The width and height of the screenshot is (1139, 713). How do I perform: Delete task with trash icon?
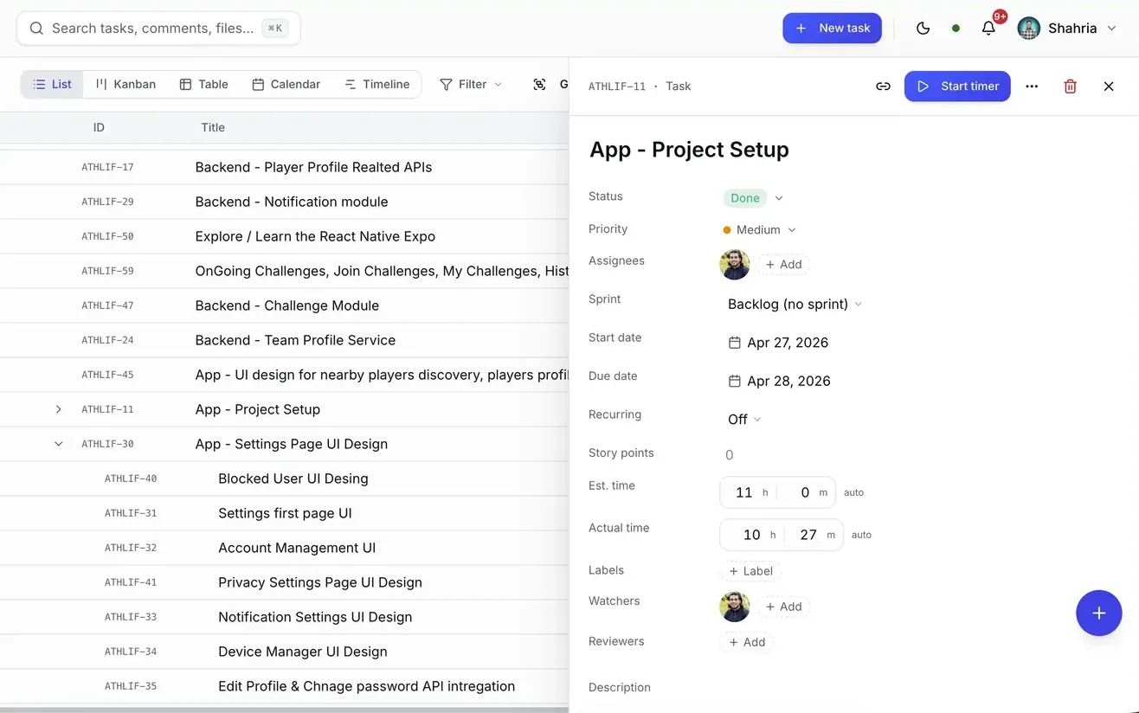pyautogui.click(x=1071, y=87)
